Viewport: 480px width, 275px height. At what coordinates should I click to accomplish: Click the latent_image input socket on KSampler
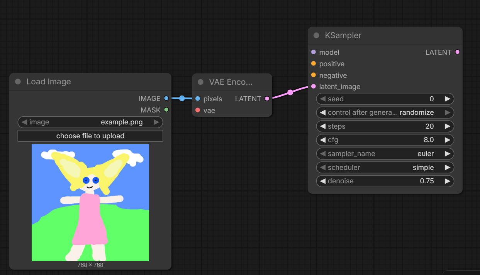313,86
